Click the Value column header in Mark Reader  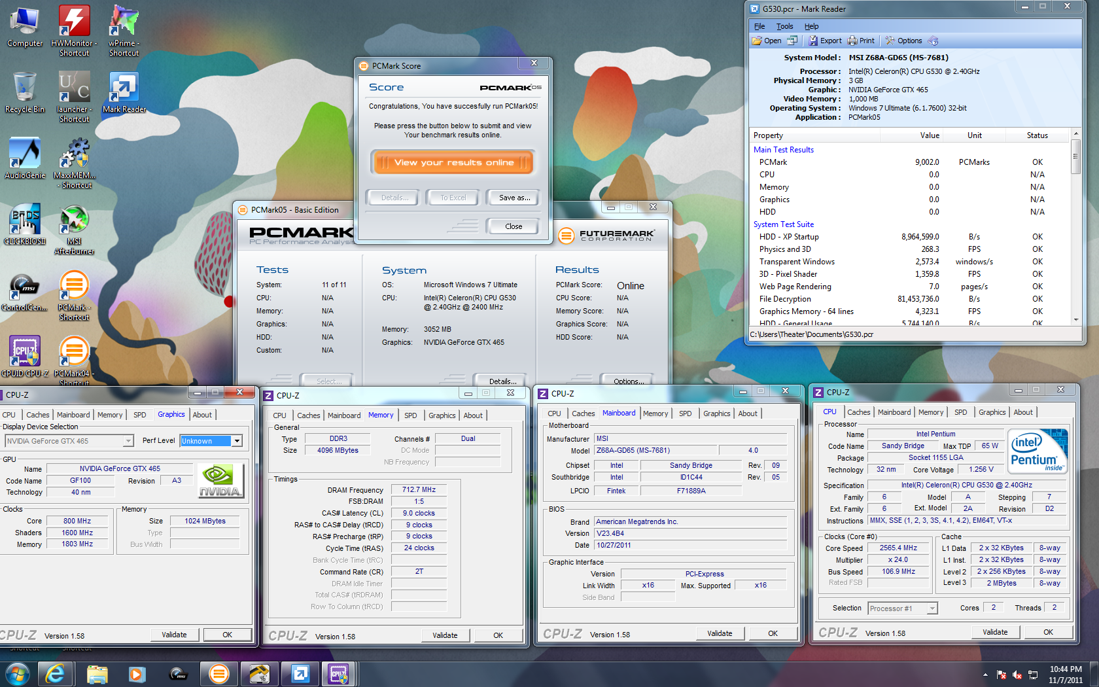tap(912, 135)
